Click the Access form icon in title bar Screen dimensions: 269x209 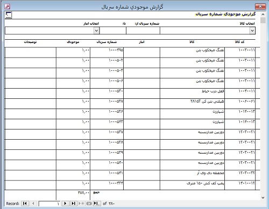[x=7, y=6]
